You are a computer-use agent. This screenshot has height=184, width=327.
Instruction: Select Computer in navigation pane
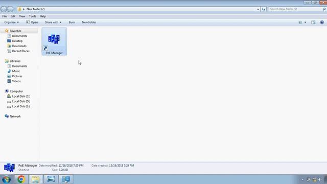[x=16, y=91]
